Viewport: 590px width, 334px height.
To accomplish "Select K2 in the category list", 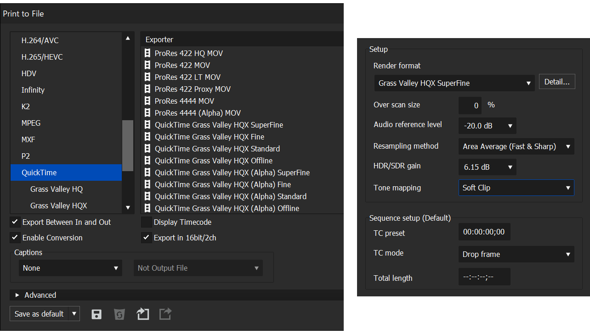I will 66,106.
